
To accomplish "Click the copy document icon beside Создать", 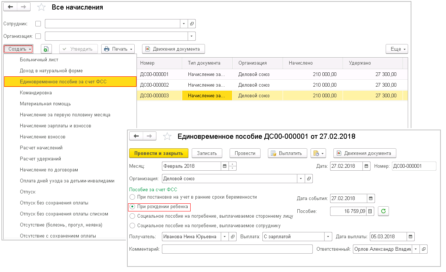I will pyautogui.click(x=46, y=49).
